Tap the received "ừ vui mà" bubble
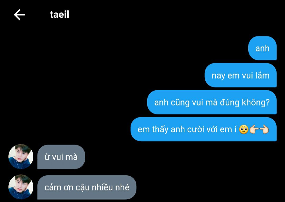Viewport: 285px width, 202px height. coord(61,157)
